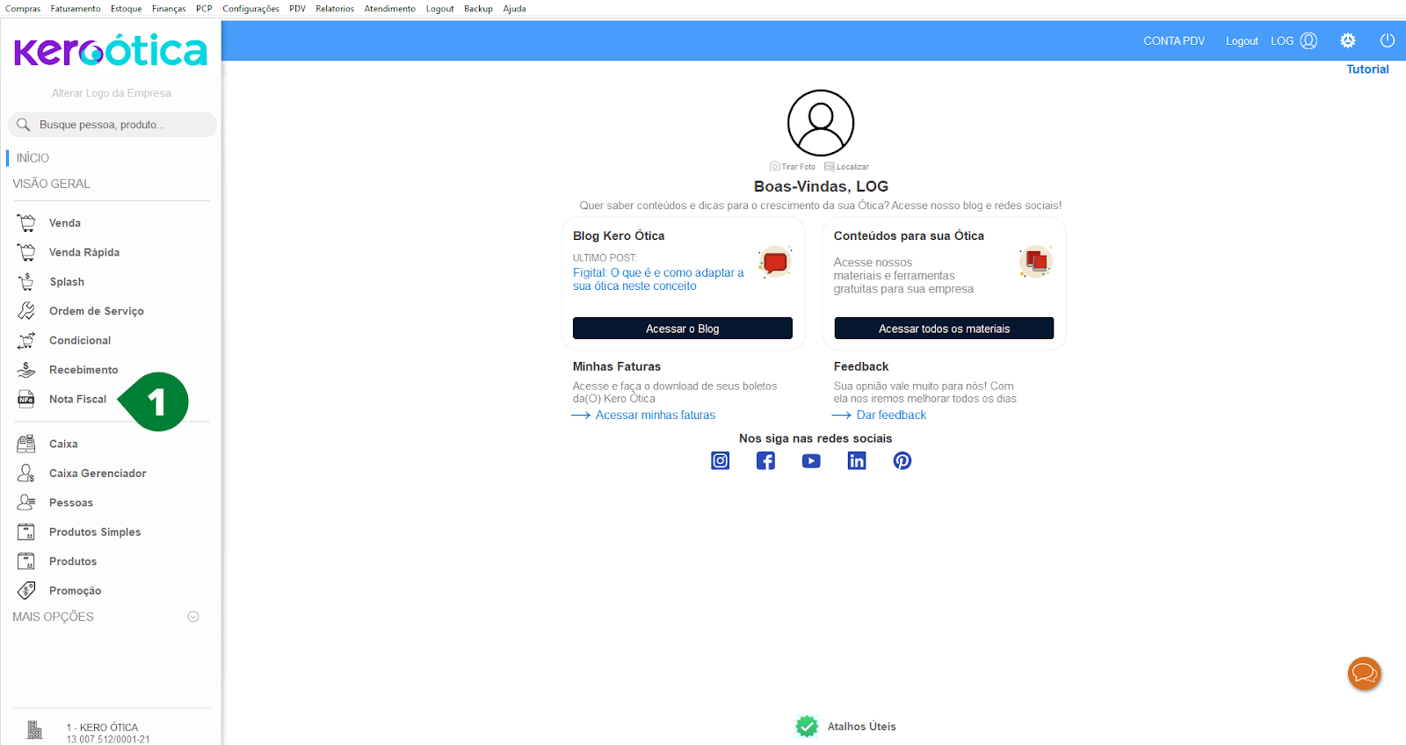
Task: Click the Caixa Gerenciador person icon
Action: coord(26,473)
